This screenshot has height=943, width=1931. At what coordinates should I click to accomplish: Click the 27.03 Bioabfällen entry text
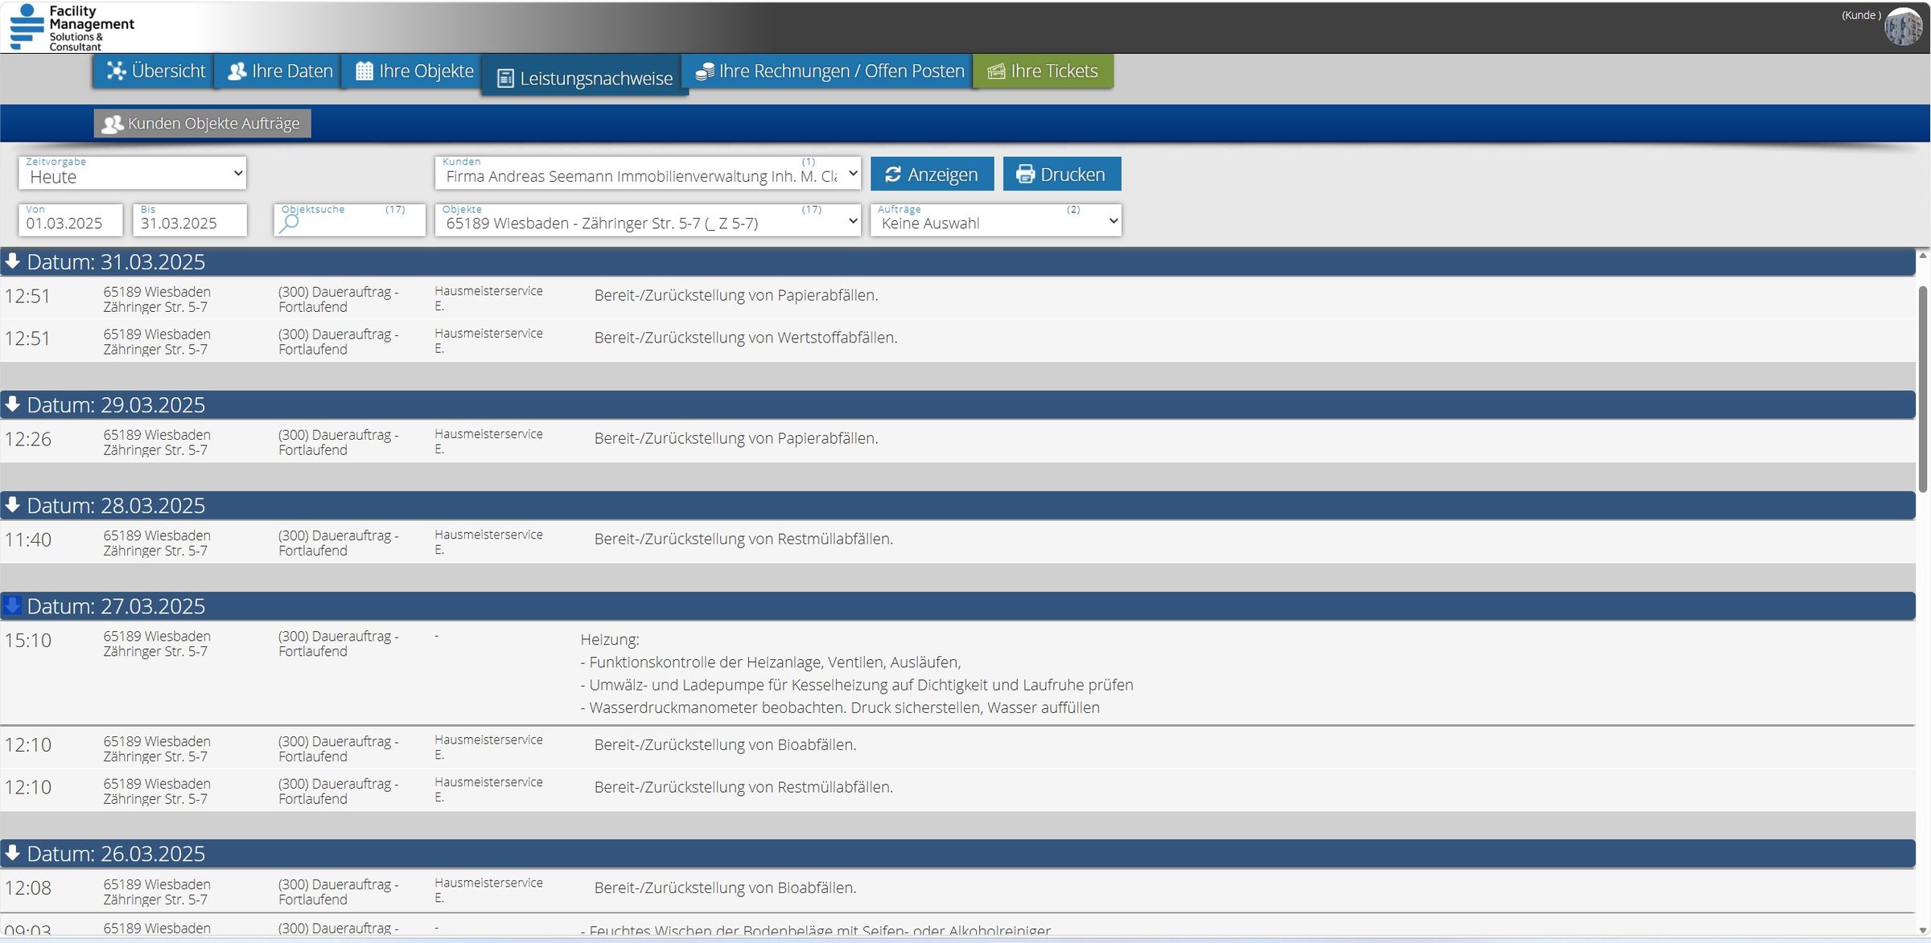[725, 744]
